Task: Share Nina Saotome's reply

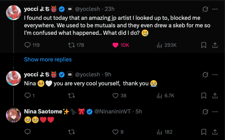Action: tap(215, 132)
